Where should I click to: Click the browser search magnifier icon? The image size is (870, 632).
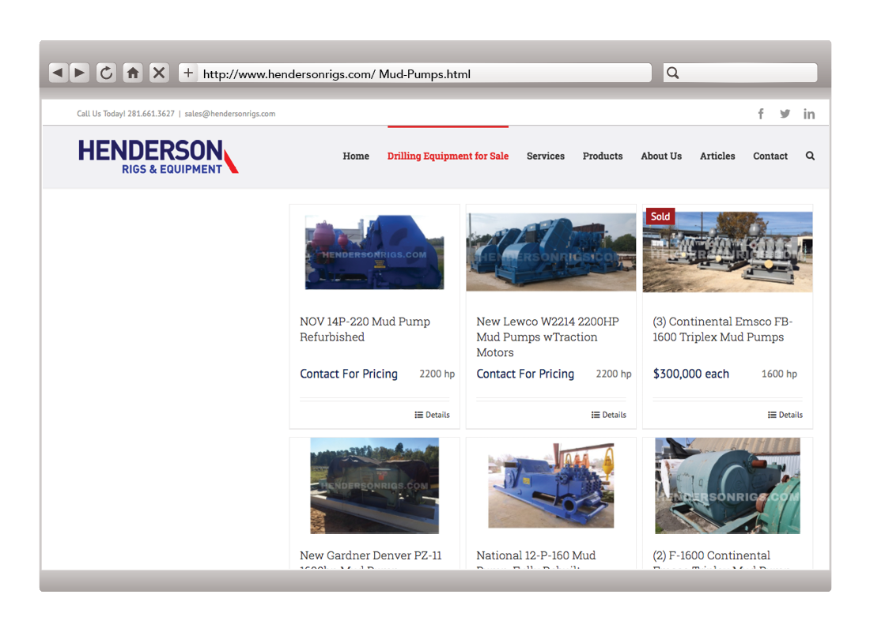[672, 73]
